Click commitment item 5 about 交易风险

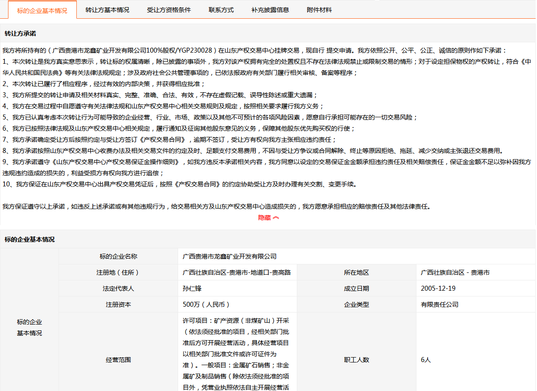210,117
